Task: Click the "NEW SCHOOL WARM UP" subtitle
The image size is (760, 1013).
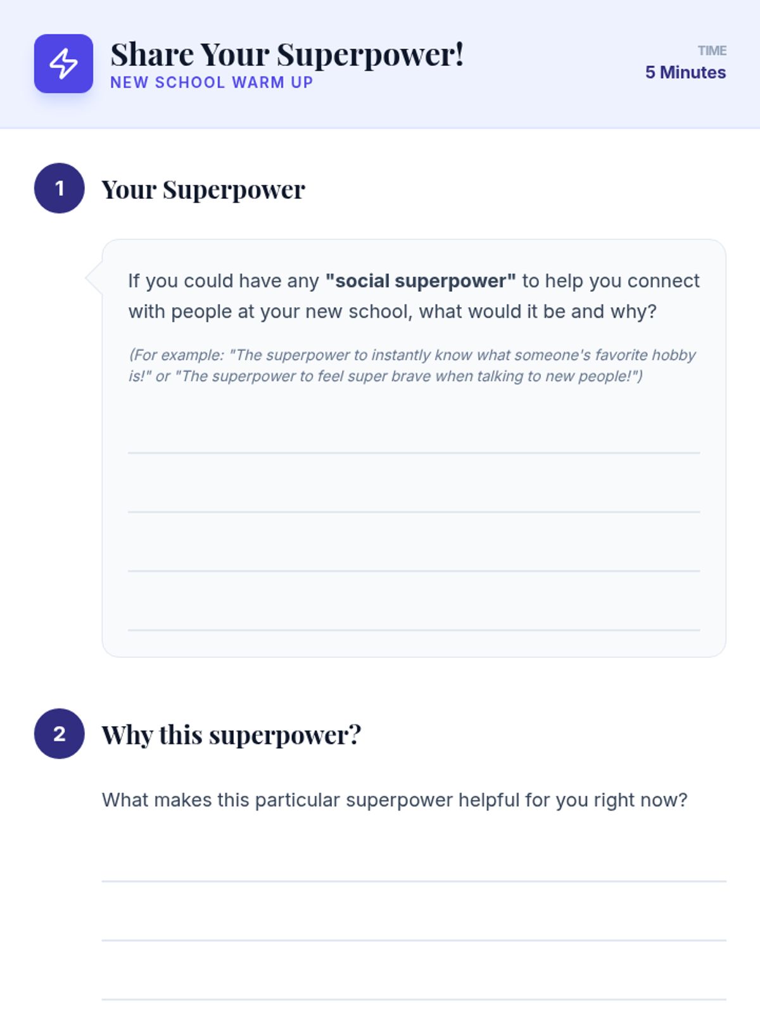Action: click(x=212, y=83)
